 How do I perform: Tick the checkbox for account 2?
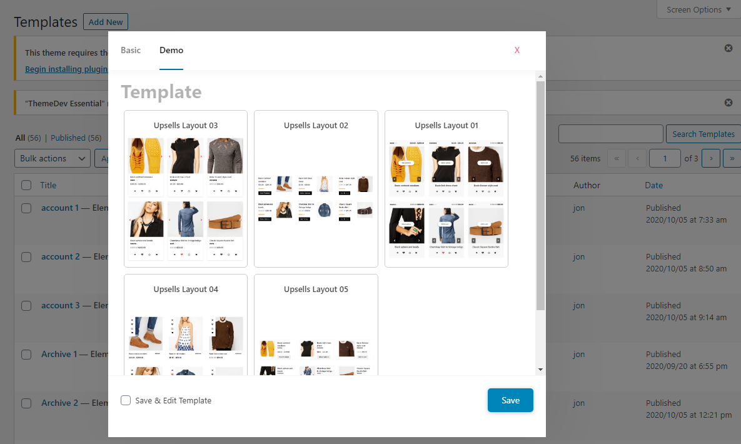pyautogui.click(x=26, y=257)
